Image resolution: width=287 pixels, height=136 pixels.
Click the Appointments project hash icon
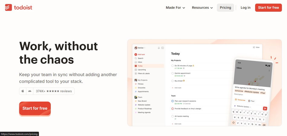point(135,92)
